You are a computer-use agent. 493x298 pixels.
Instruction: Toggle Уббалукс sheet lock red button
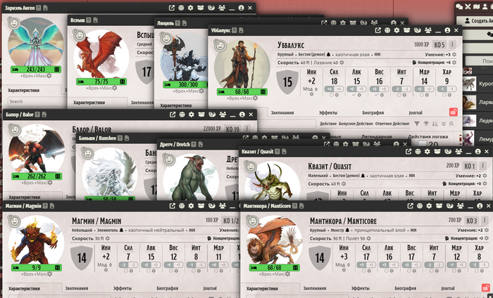(x=453, y=112)
